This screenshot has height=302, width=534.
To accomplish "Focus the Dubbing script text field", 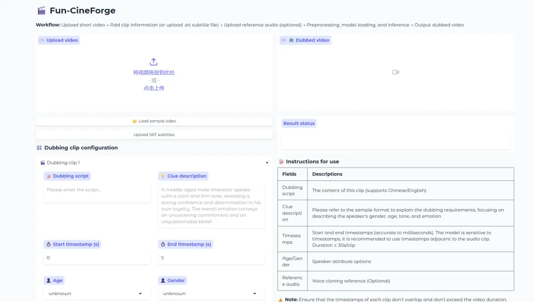I will 97,193.
